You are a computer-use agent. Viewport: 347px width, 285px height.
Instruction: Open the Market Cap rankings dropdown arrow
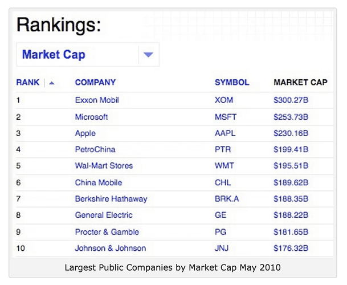(148, 55)
